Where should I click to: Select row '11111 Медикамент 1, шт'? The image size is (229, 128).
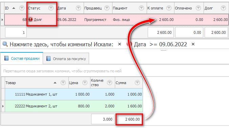click(x=74, y=94)
